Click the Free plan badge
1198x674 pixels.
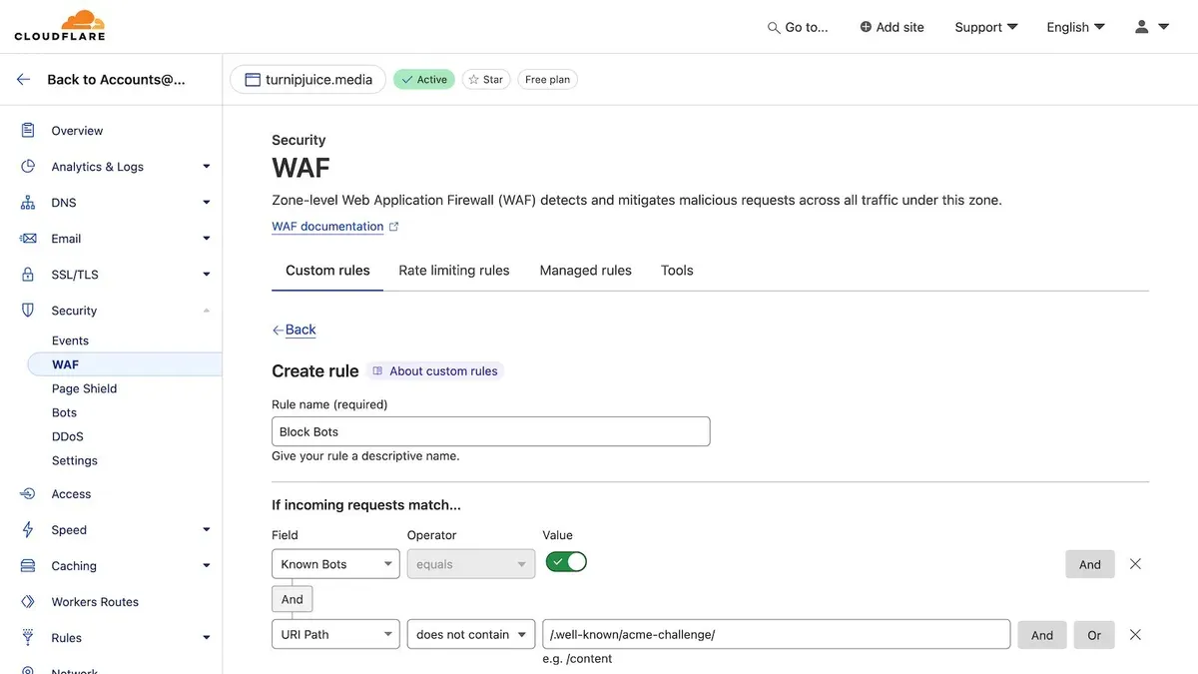coord(548,80)
